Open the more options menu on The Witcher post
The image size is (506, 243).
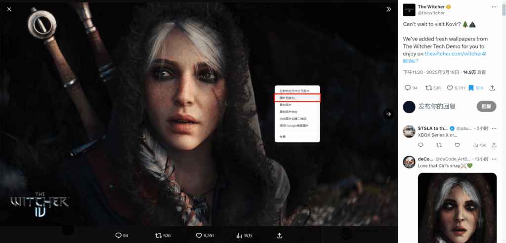[494, 7]
